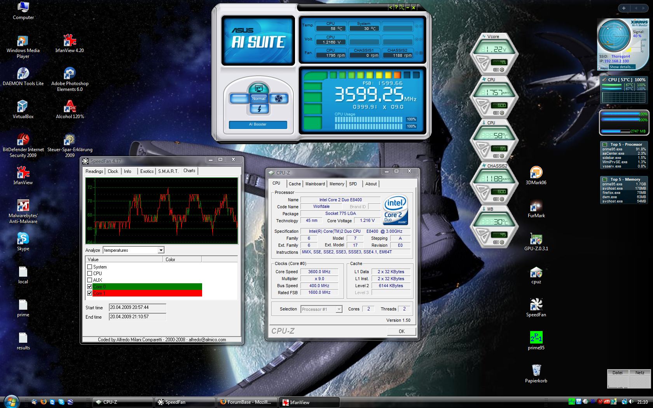Image resolution: width=653 pixels, height=408 pixels.
Task: Uncheck the Core 0 checkbox
Action: (90, 287)
